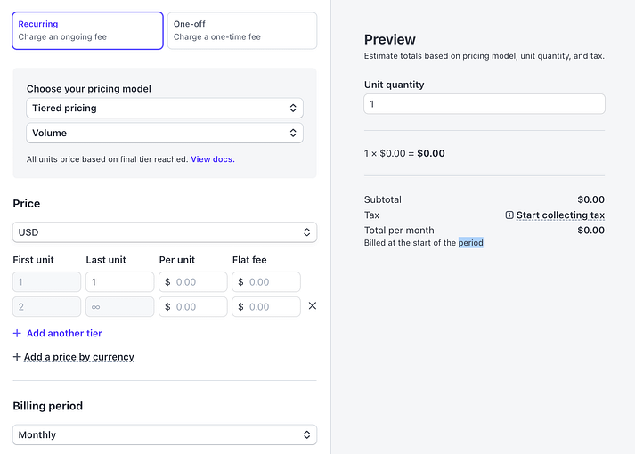Screen dimensions: 635x454
Task: Click the plus icon beside Add a price by currency
Action: [17, 357]
